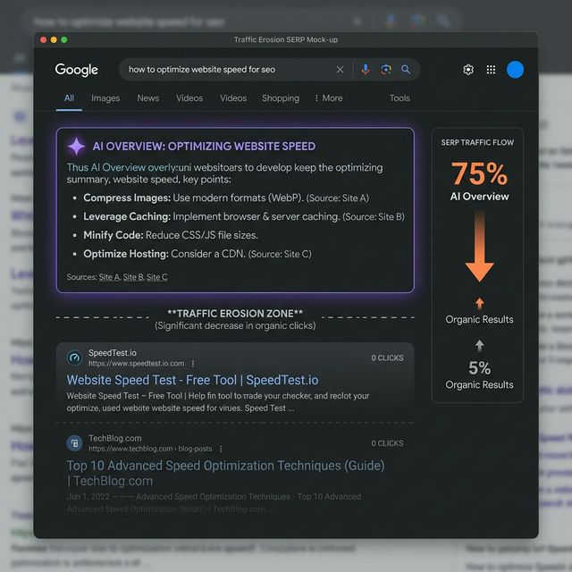The height and width of the screenshot is (572, 572).
Task: Expand the More search filters menu
Action: tap(328, 98)
